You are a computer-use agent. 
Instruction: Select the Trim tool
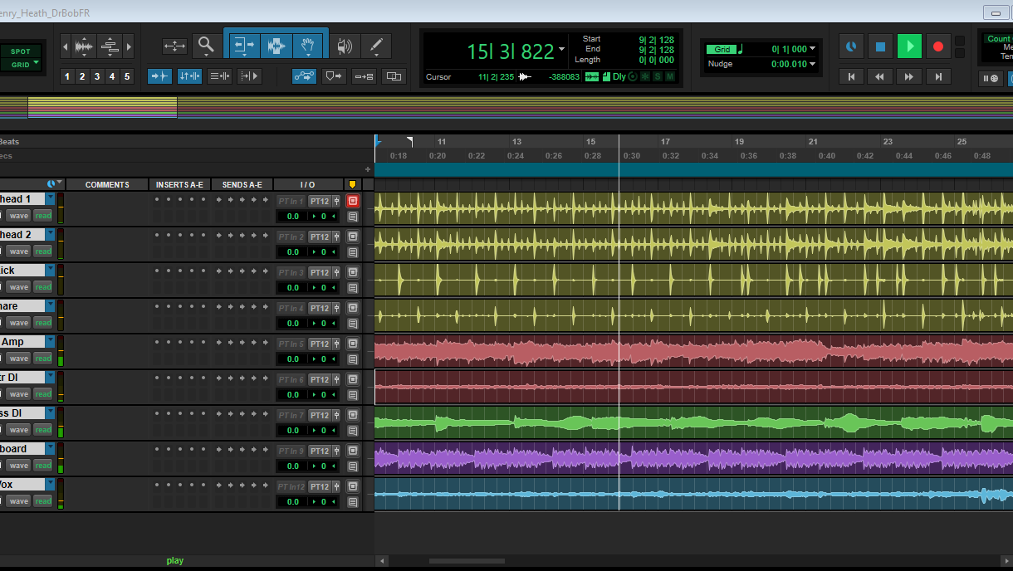click(x=243, y=46)
